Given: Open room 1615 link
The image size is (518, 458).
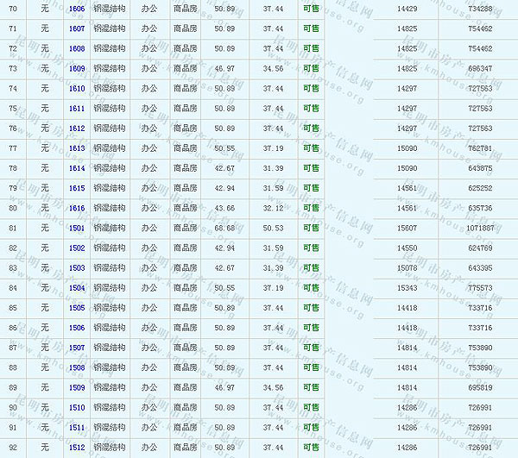Looking at the screenshot, I should point(77,188).
